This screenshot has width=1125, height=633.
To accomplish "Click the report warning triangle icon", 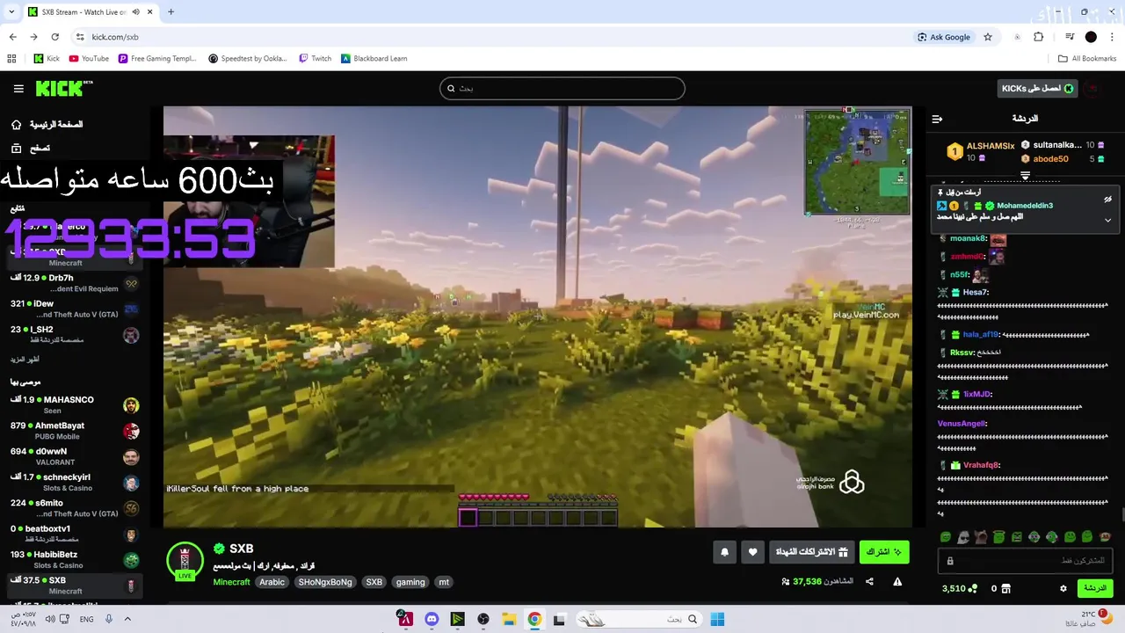I will 897,581.
